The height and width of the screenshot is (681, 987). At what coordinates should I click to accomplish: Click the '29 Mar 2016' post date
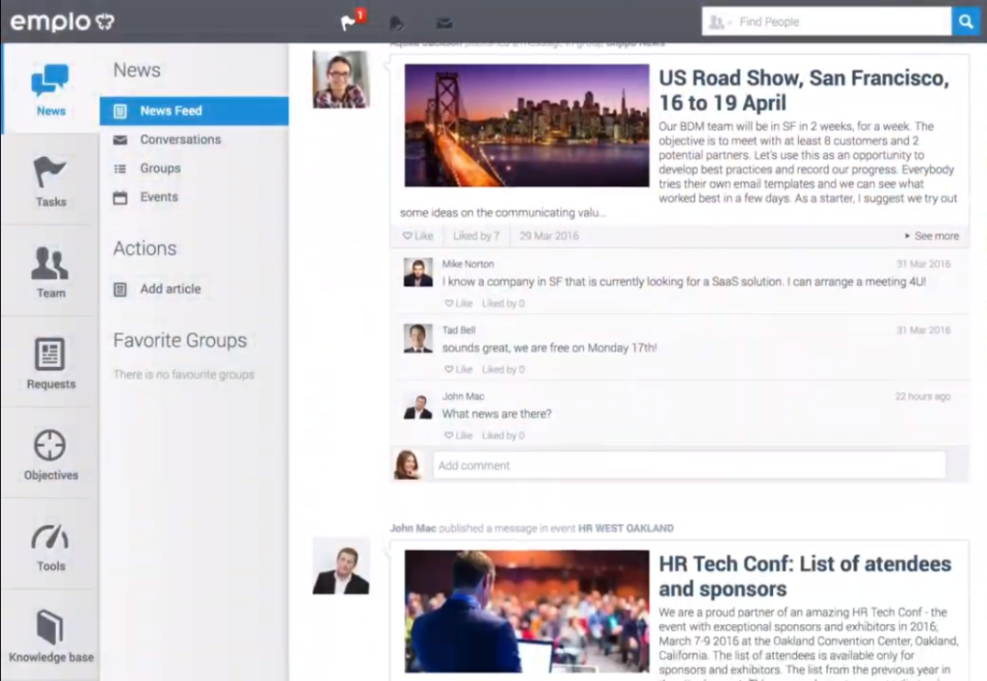(x=548, y=236)
